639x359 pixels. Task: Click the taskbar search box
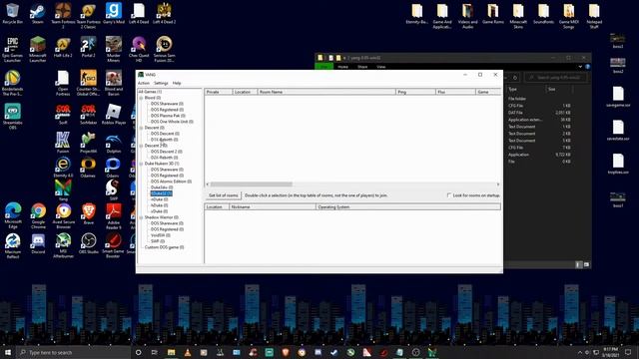73,352
